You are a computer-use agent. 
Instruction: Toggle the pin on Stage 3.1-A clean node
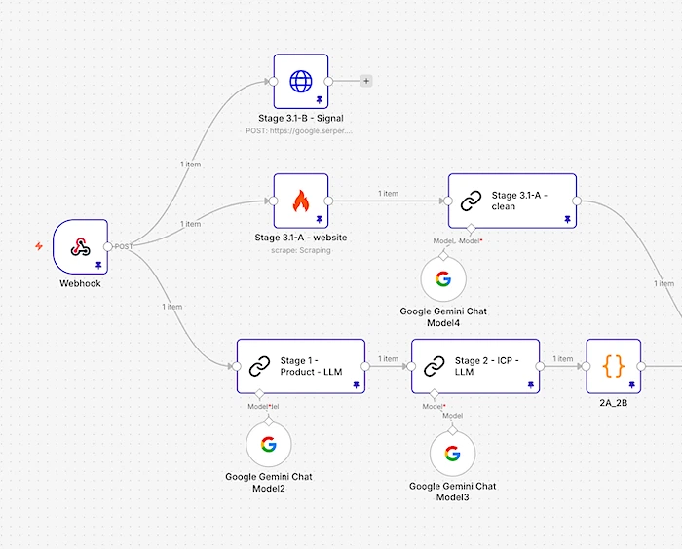tap(564, 219)
